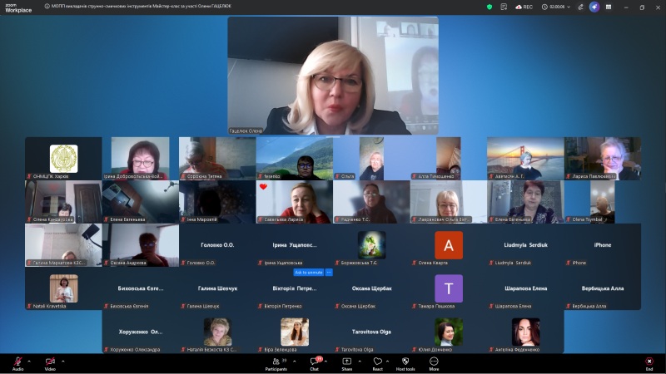Open the Participants panel
666x374 pixels.
click(276, 362)
